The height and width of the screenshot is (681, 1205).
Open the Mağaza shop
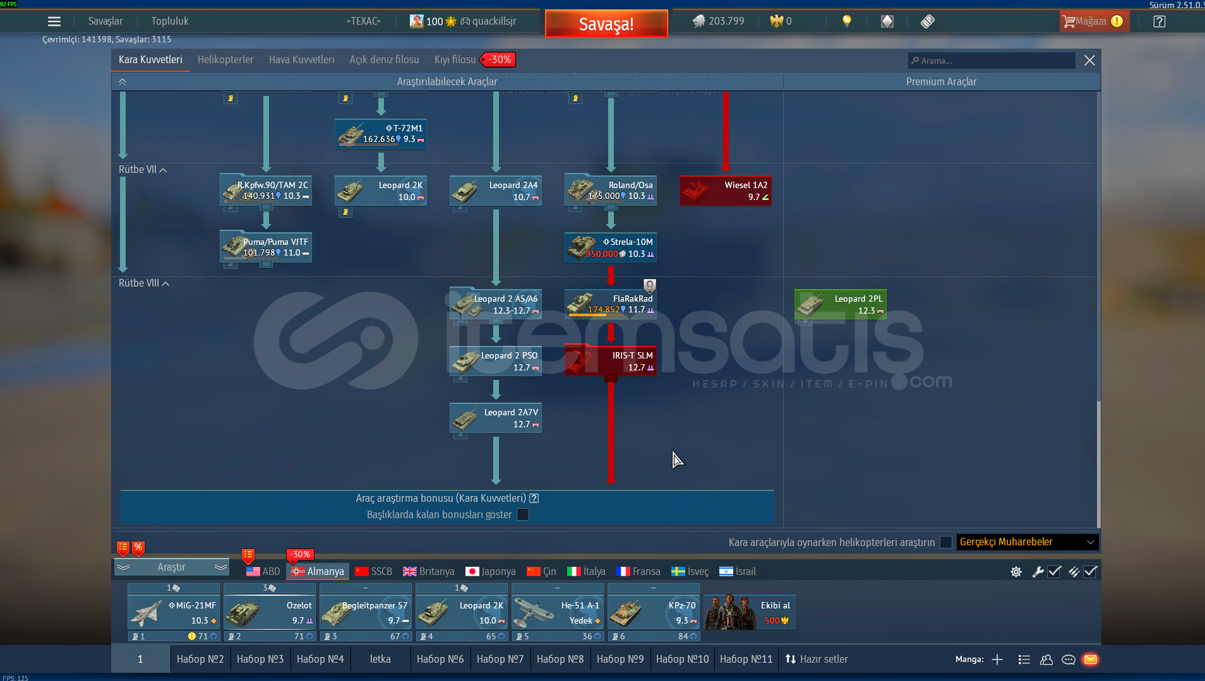pyautogui.click(x=1094, y=21)
